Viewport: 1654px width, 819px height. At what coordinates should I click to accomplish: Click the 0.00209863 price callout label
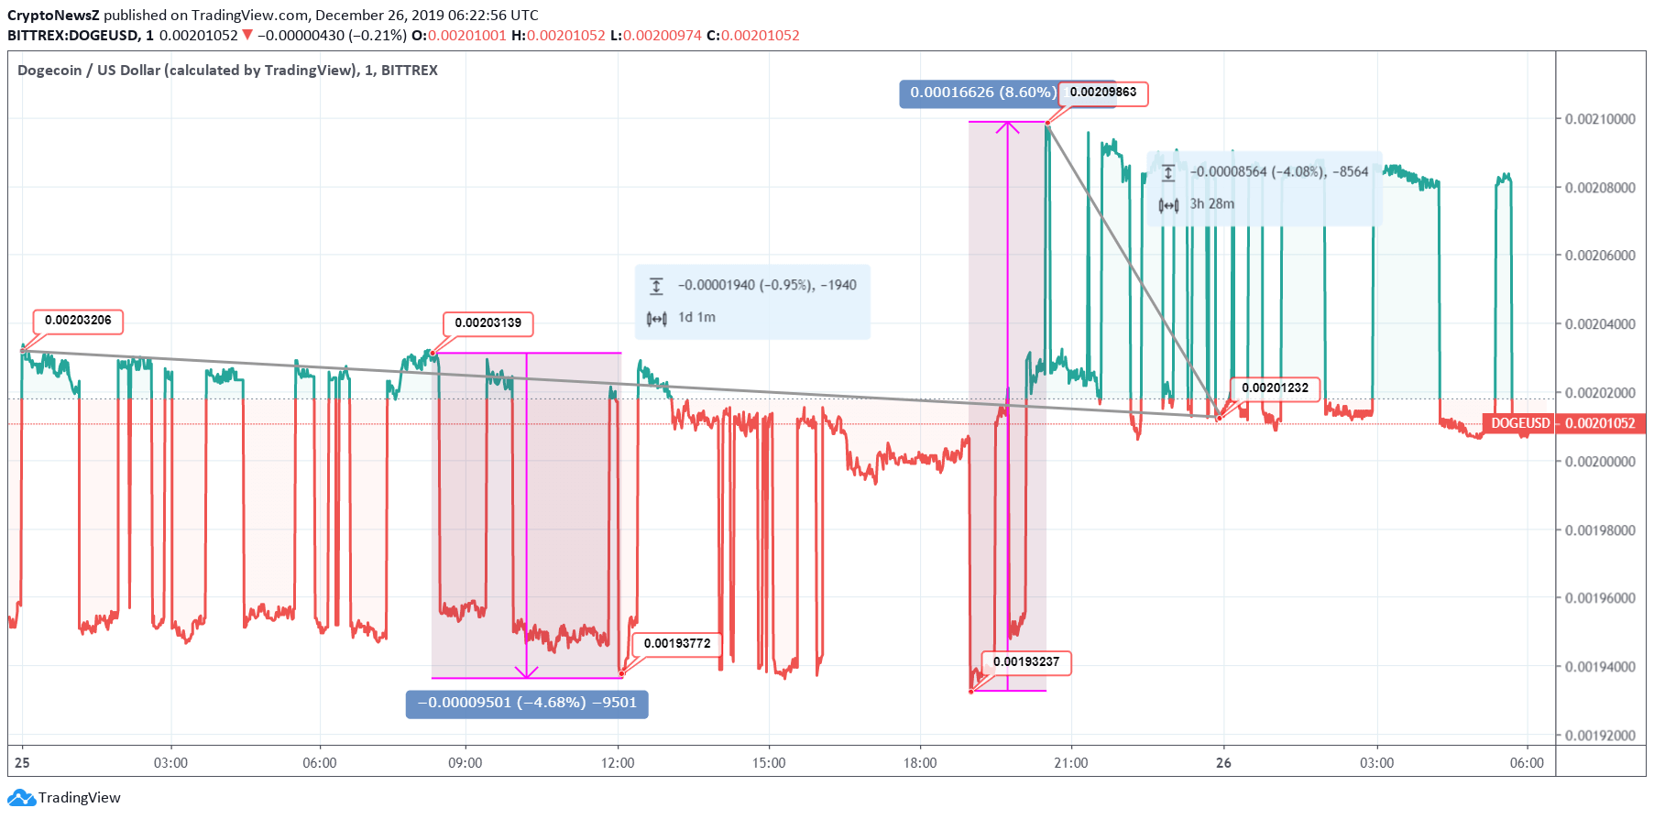1103,93
